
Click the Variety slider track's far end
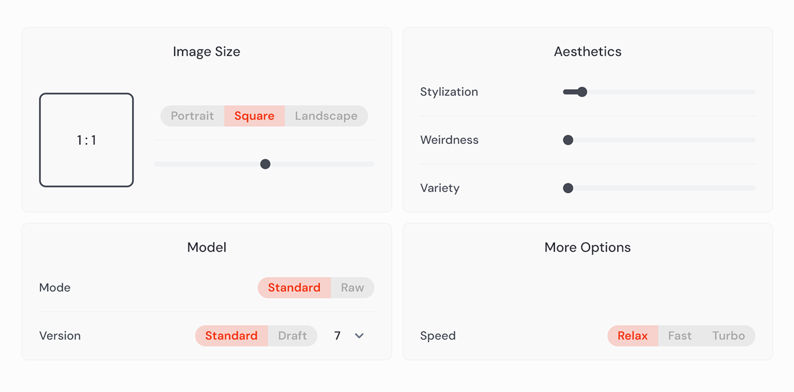click(x=751, y=188)
